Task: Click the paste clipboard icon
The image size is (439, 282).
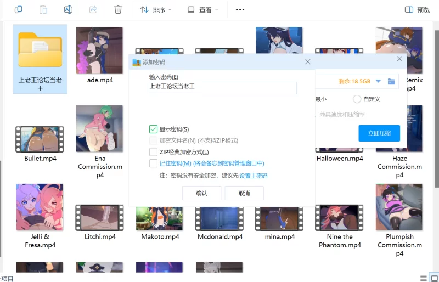Action: 43,9
